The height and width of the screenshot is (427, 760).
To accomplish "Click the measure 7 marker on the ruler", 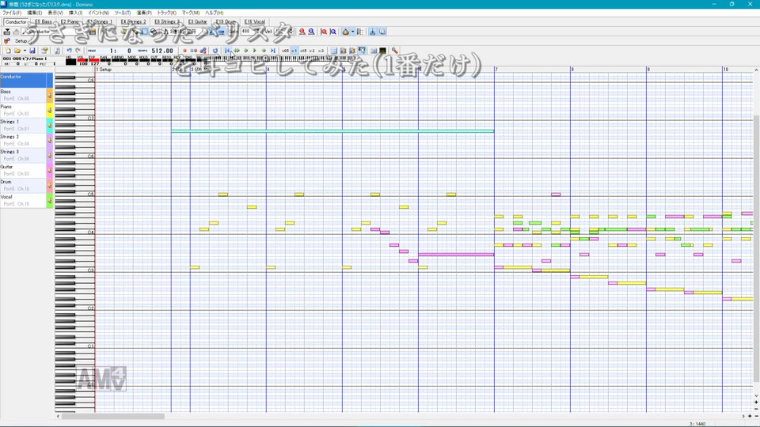I will tap(496, 70).
